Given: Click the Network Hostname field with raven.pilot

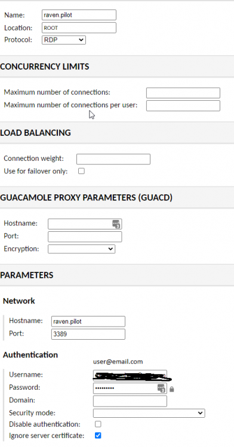Looking at the screenshot, I should click(88, 321).
